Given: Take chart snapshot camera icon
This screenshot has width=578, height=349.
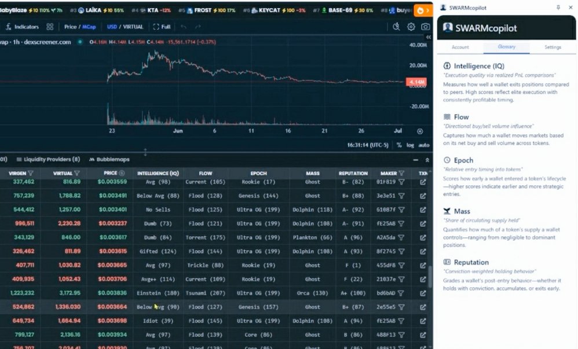Looking at the screenshot, I should coord(425,27).
